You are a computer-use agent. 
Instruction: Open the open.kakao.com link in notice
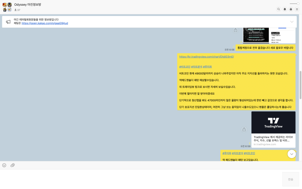45,23
